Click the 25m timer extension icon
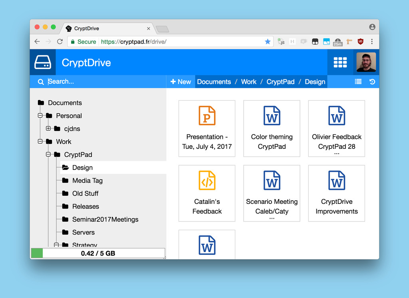The width and height of the screenshot is (409, 298). (x=338, y=41)
